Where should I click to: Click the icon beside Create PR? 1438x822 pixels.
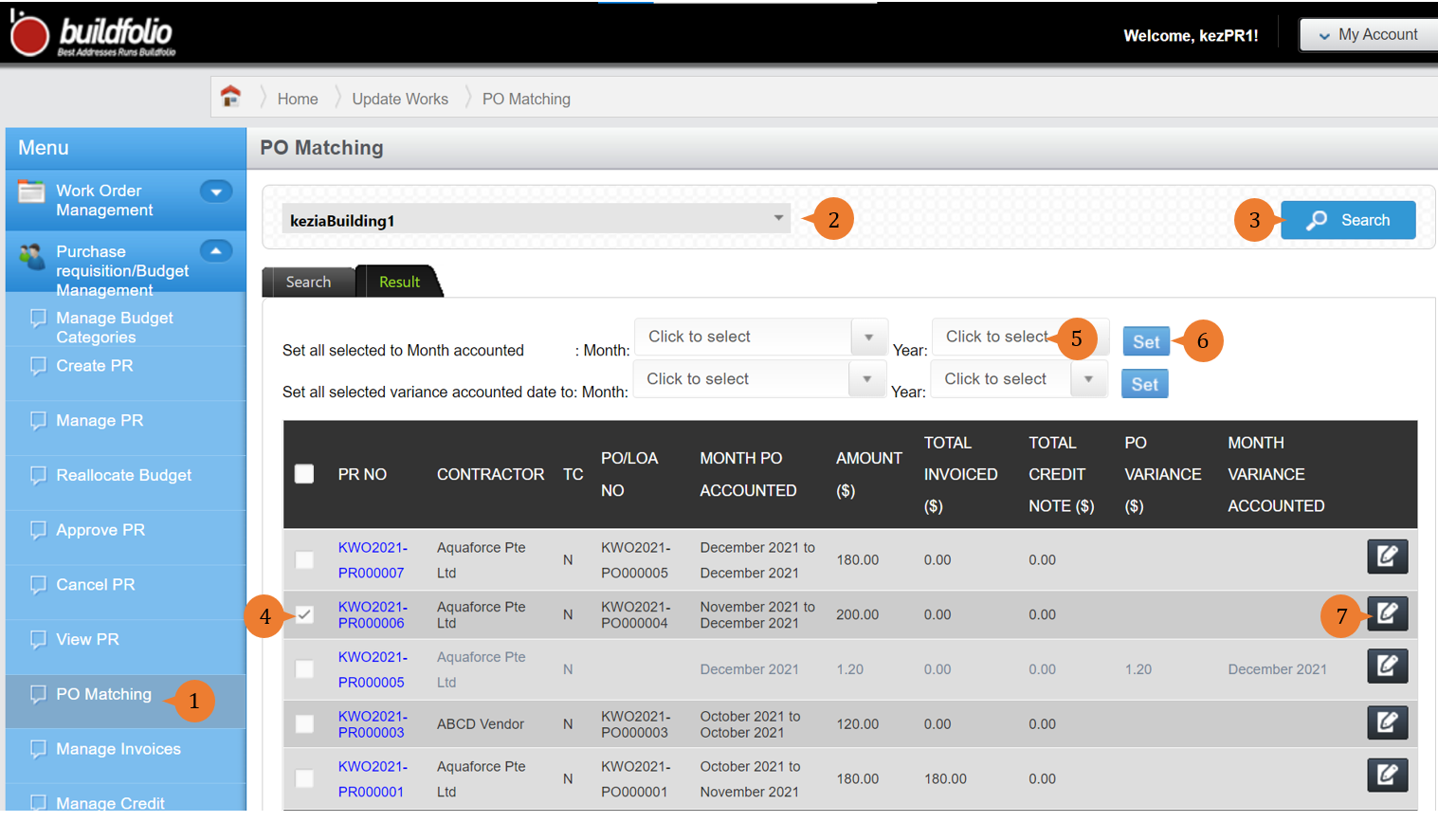[x=38, y=365]
